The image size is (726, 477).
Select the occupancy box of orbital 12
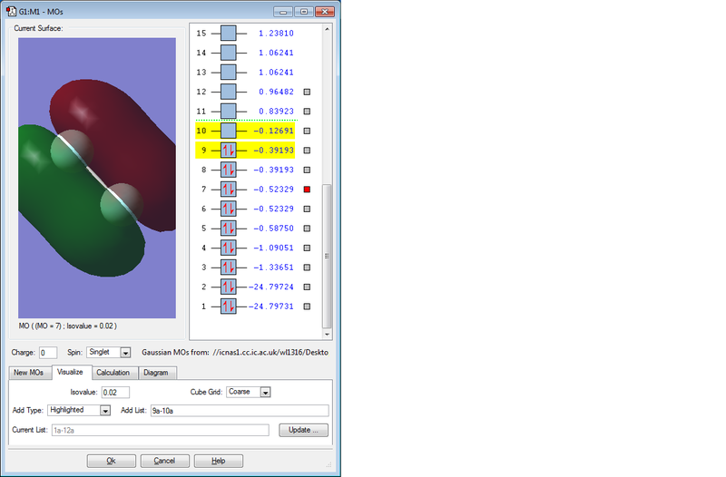229,92
